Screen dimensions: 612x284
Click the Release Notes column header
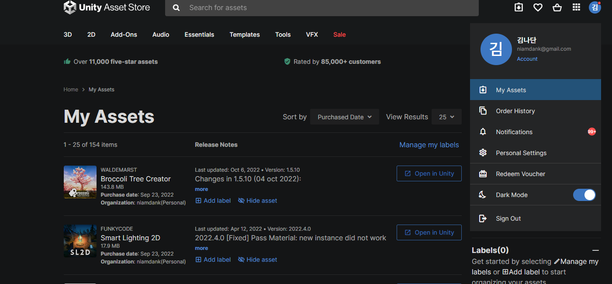click(x=216, y=145)
